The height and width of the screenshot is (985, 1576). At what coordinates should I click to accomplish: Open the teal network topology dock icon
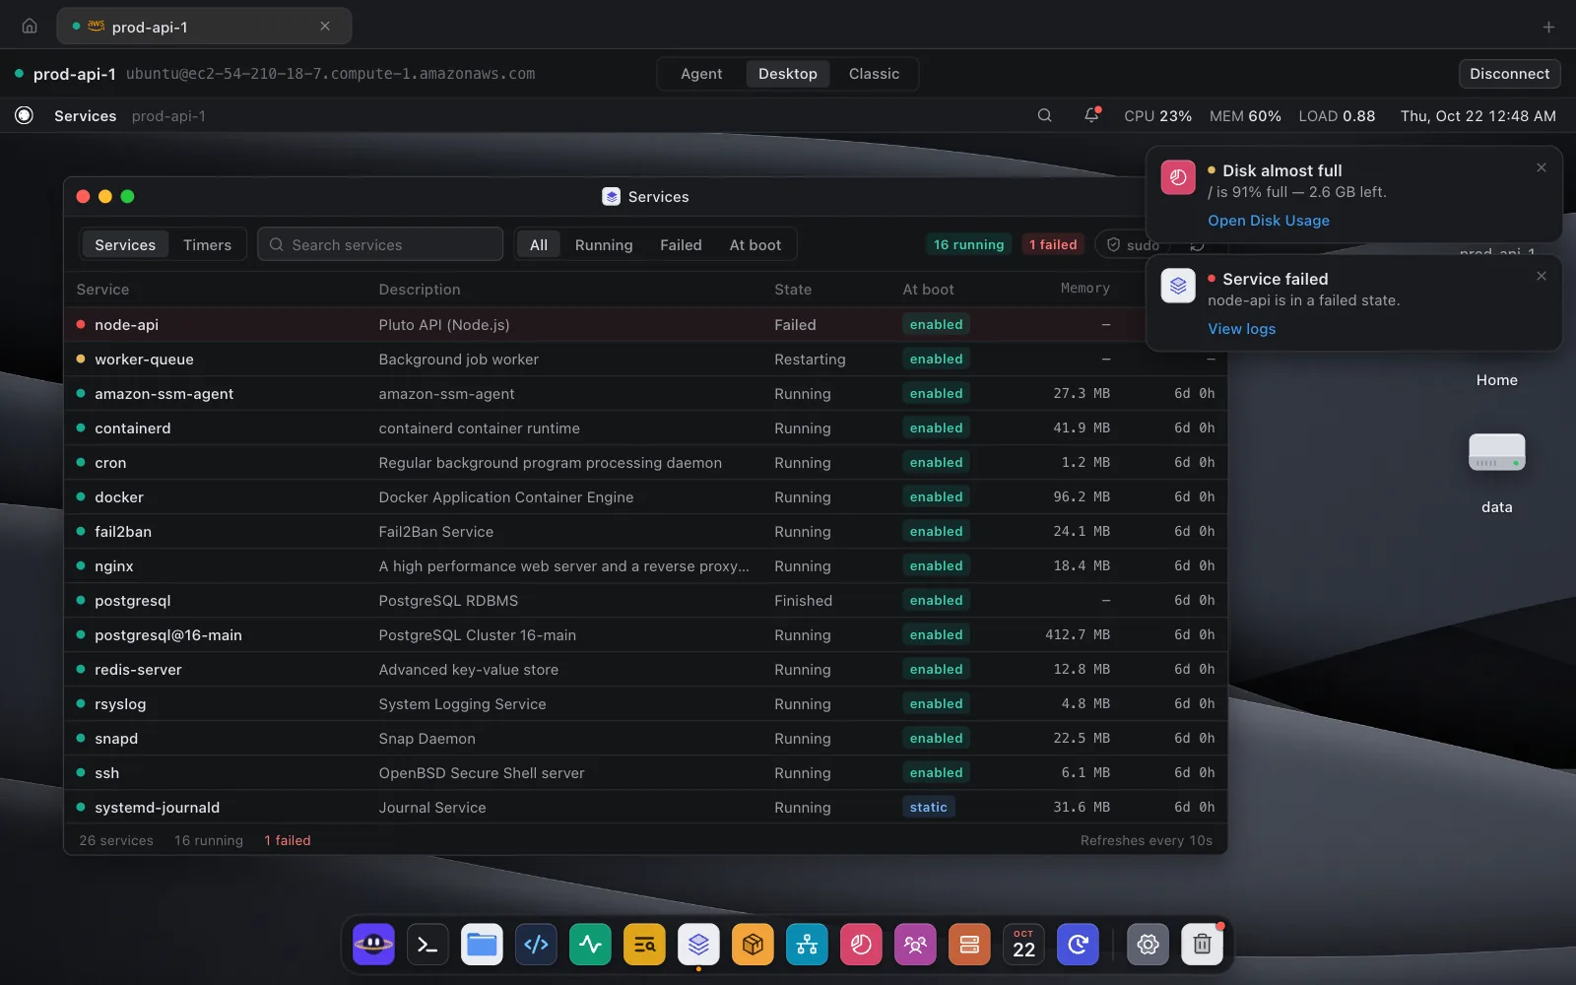click(x=807, y=945)
